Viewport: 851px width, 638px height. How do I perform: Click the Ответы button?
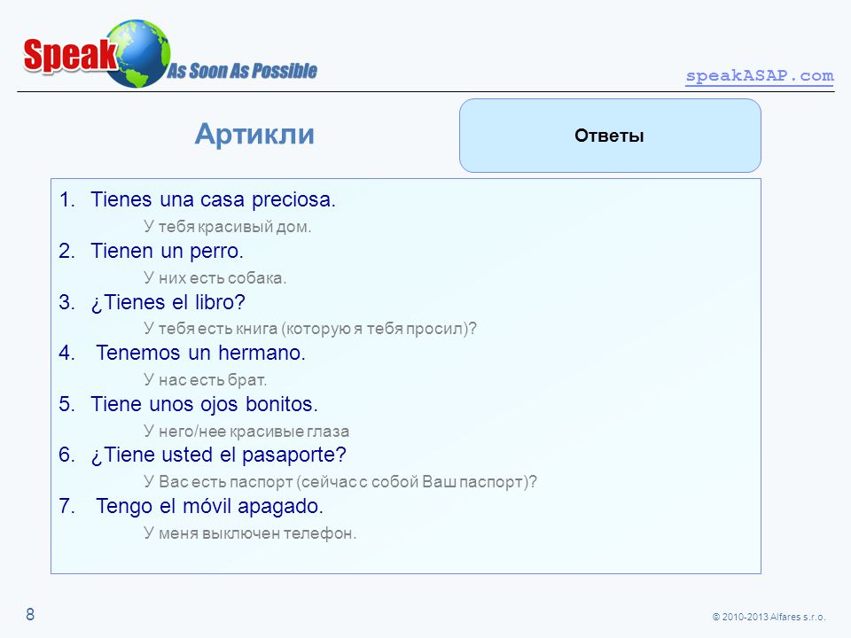[x=610, y=136]
